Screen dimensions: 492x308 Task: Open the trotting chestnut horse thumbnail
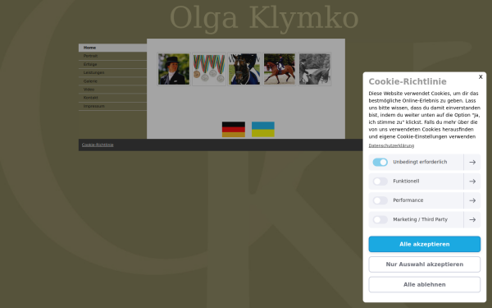[x=280, y=69]
